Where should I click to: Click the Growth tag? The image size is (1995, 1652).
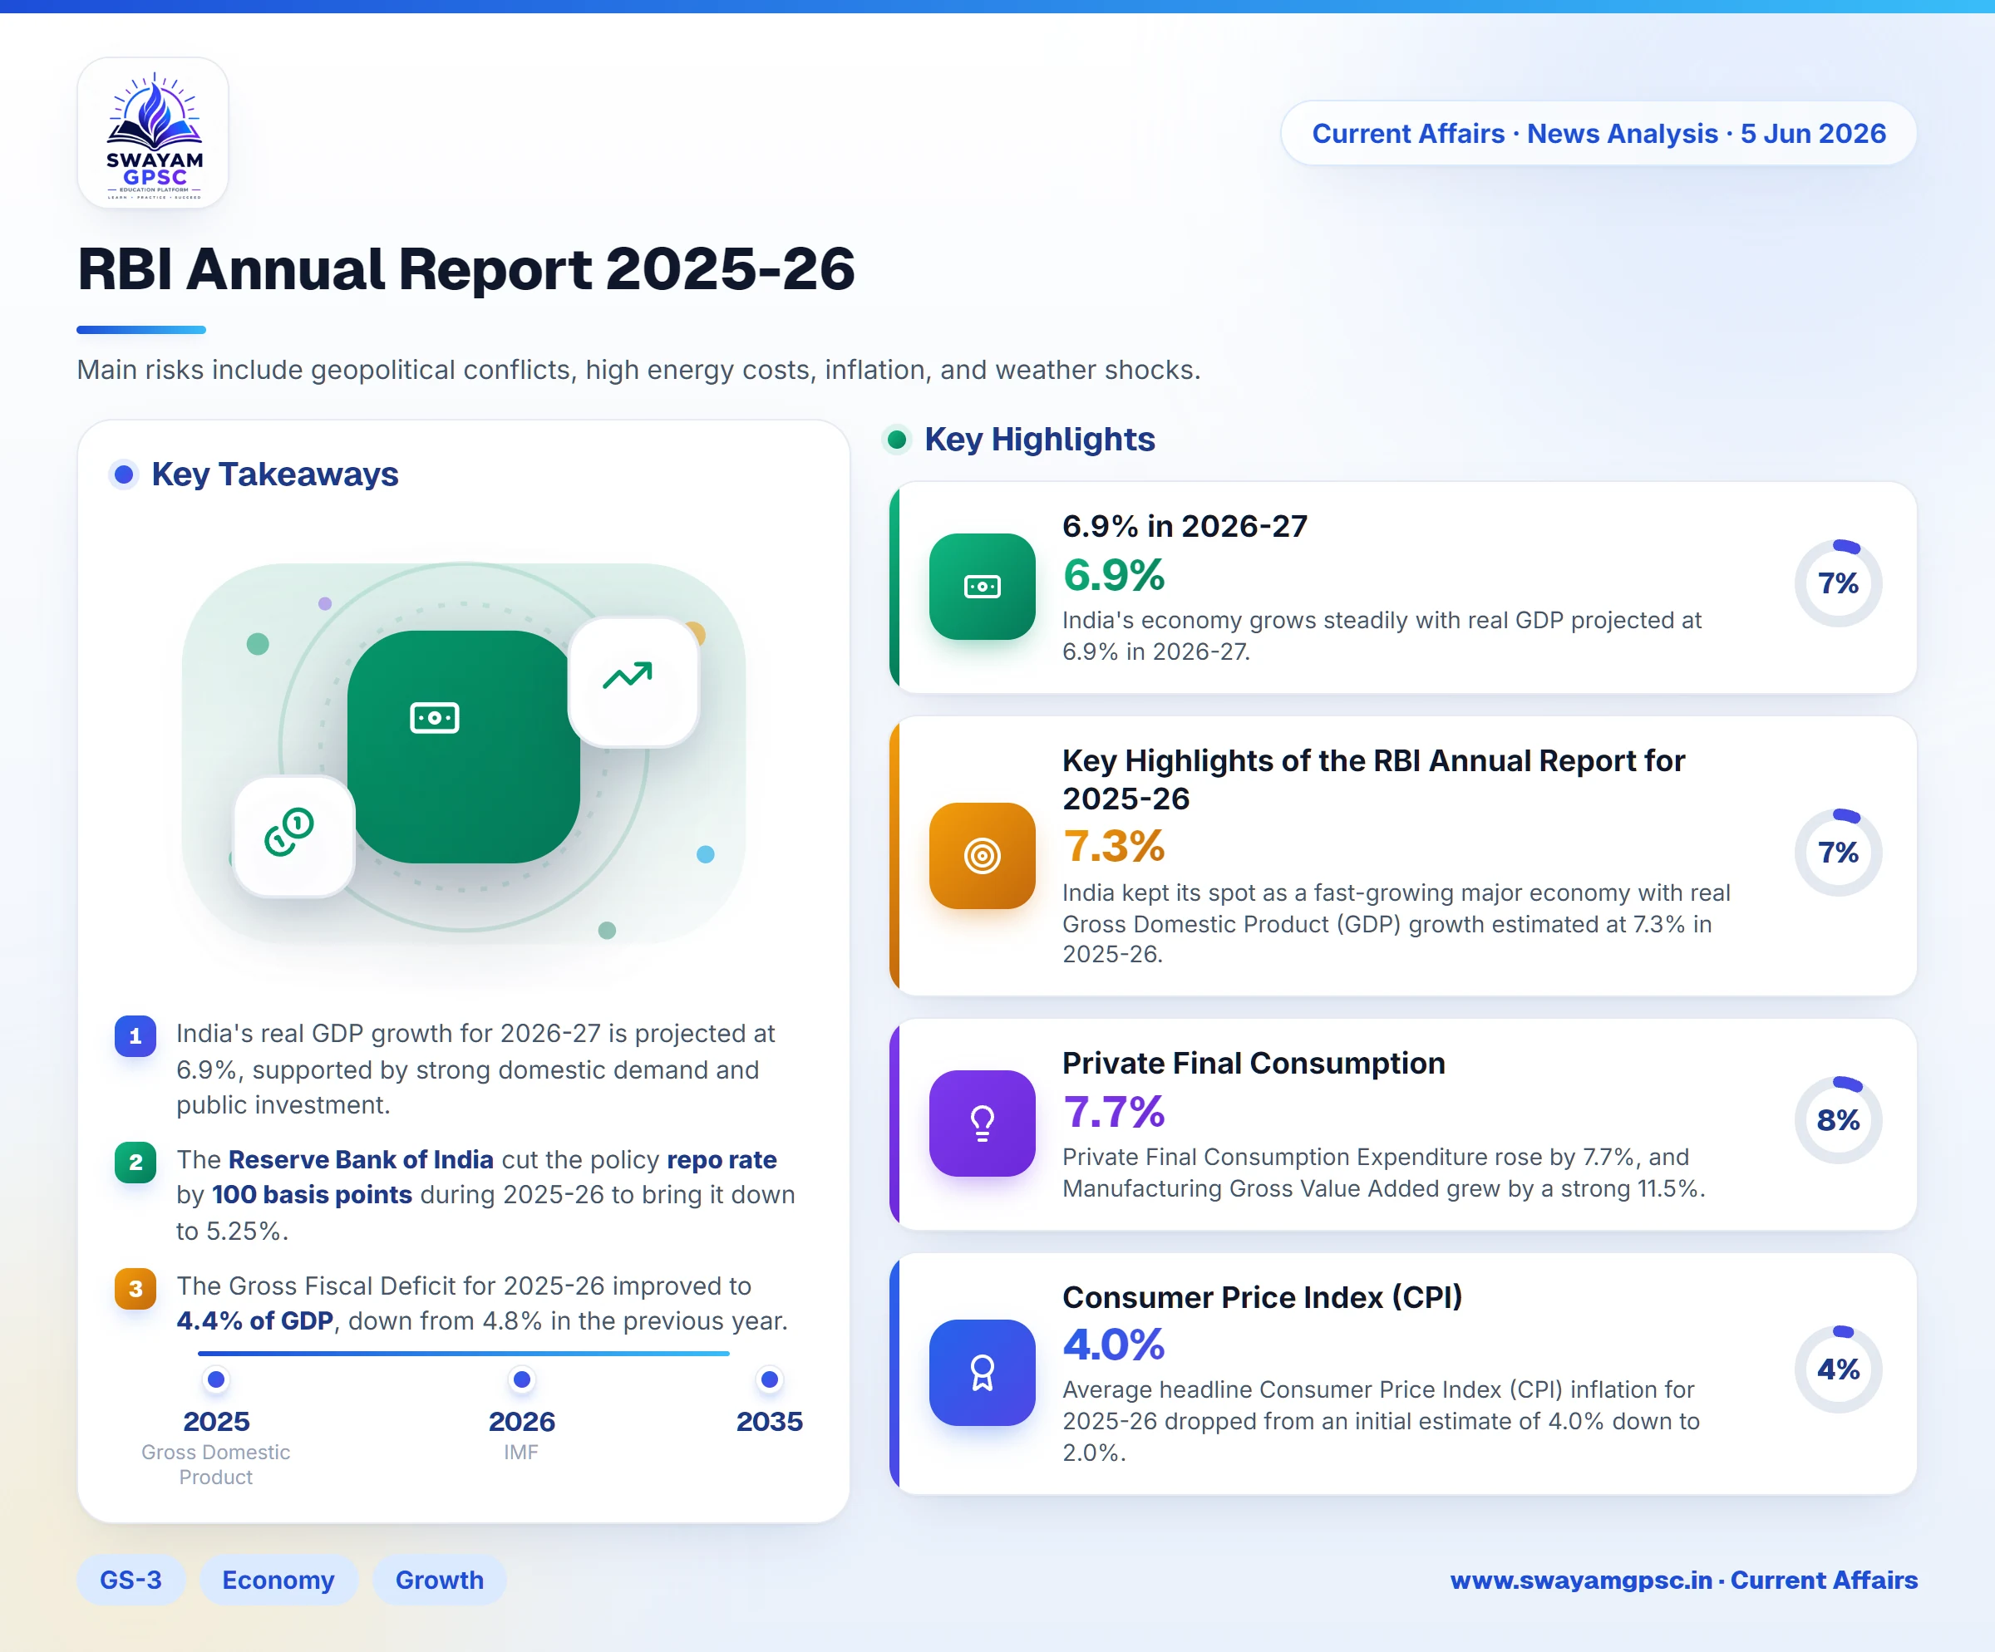click(440, 1580)
